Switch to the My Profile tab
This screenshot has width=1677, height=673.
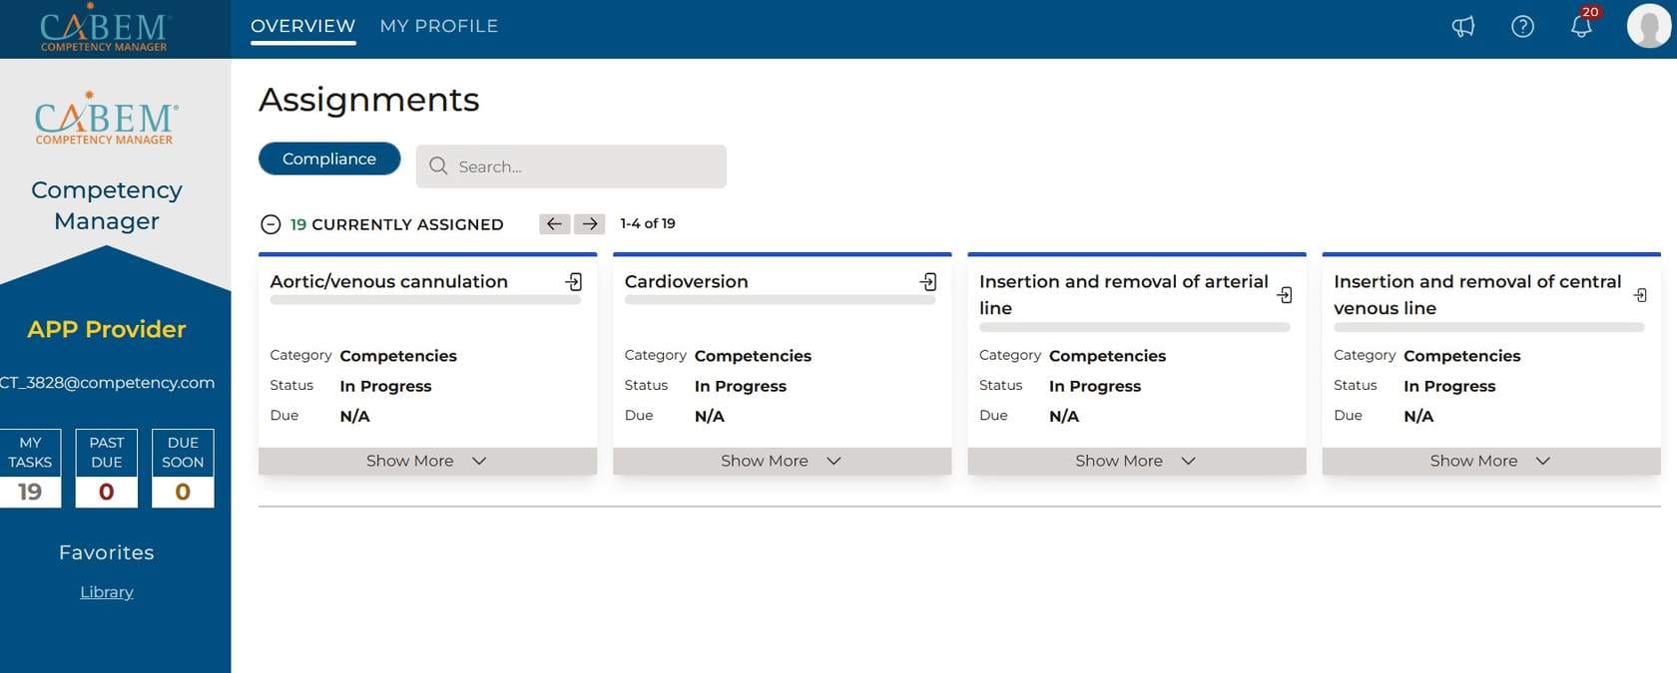point(438,26)
